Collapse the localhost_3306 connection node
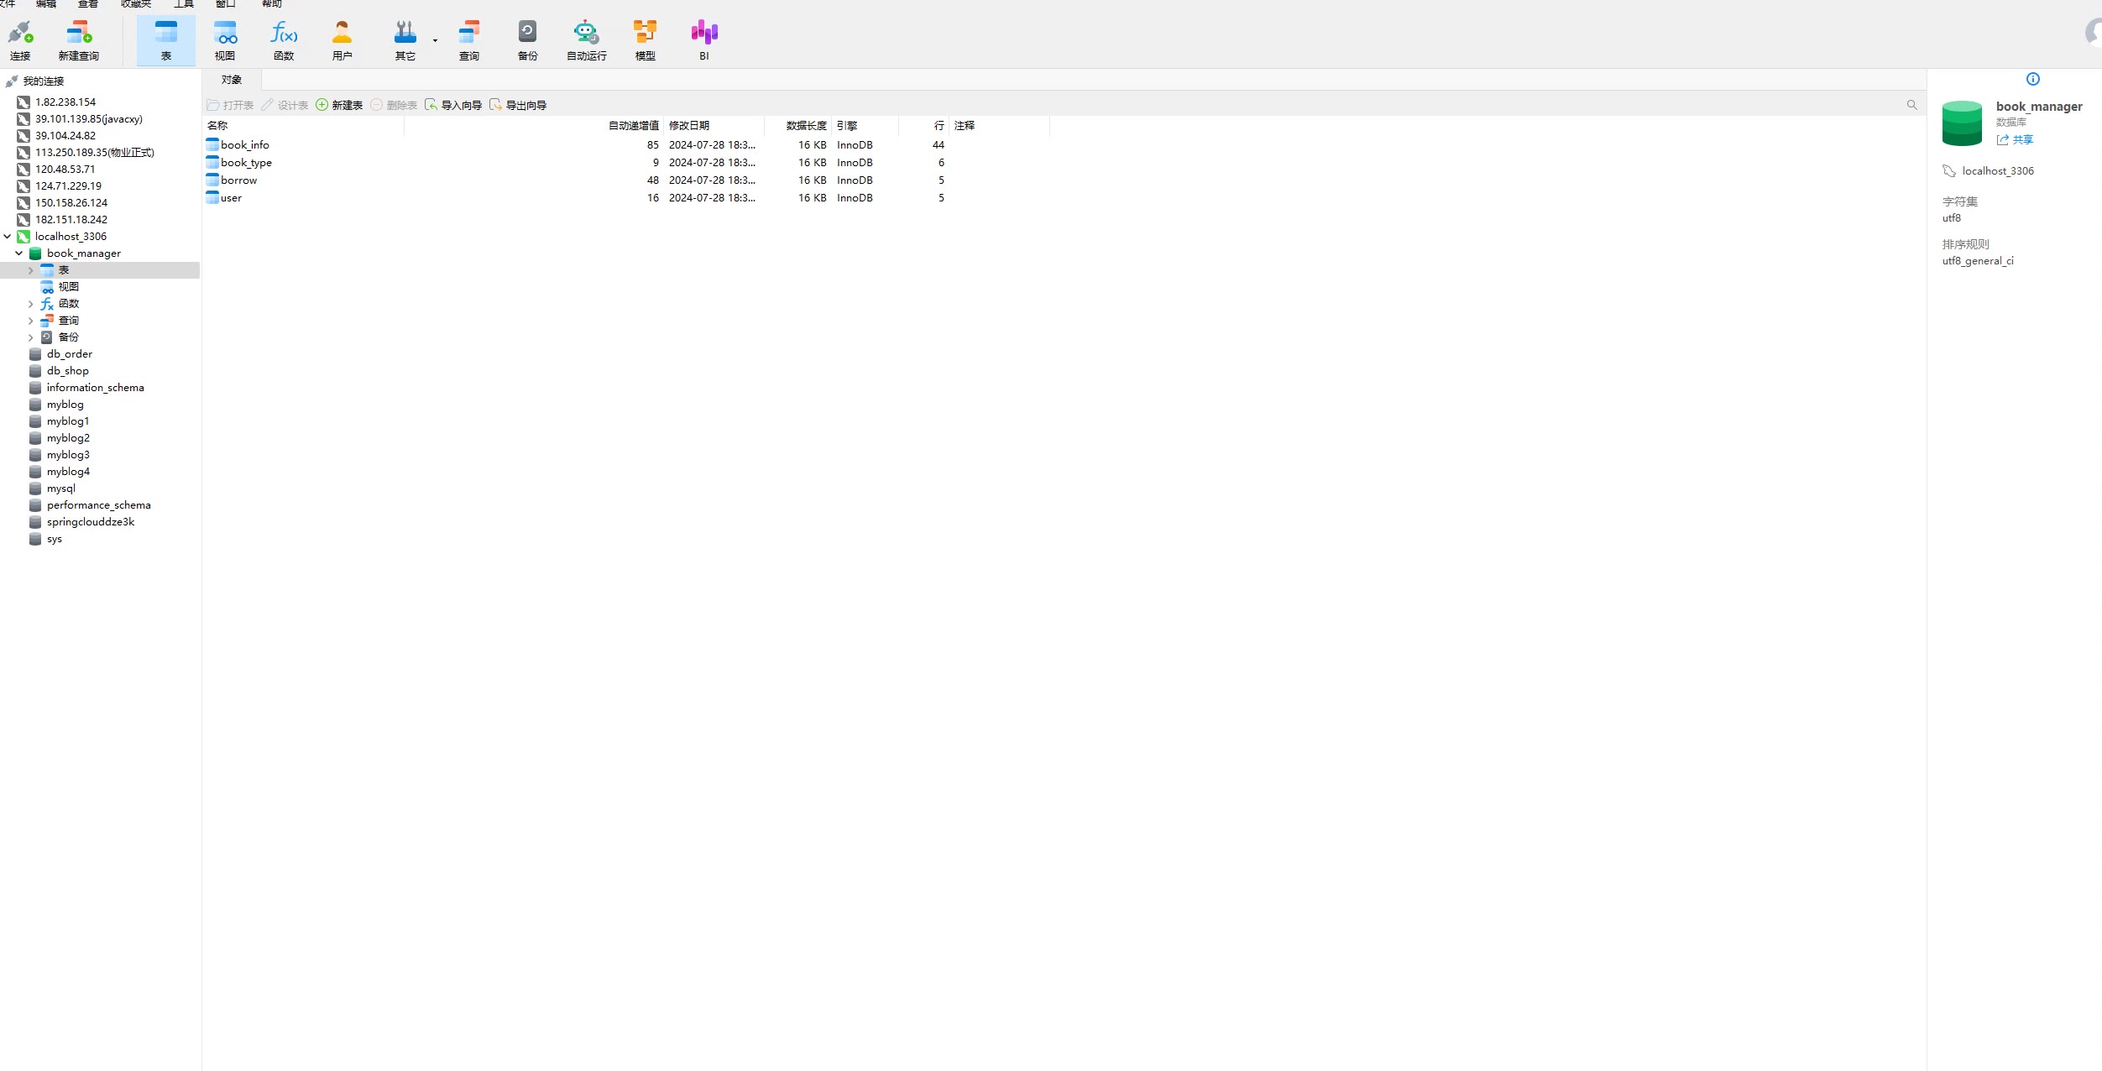2102x1071 pixels. tap(8, 237)
